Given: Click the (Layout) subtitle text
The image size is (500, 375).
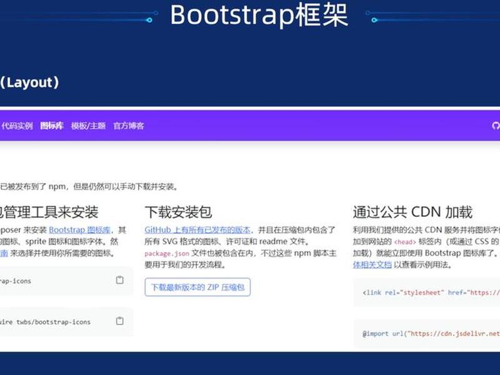Looking at the screenshot, I should coord(29,83).
